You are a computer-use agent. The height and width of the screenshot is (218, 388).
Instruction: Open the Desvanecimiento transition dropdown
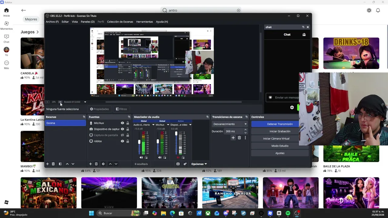tap(230, 124)
